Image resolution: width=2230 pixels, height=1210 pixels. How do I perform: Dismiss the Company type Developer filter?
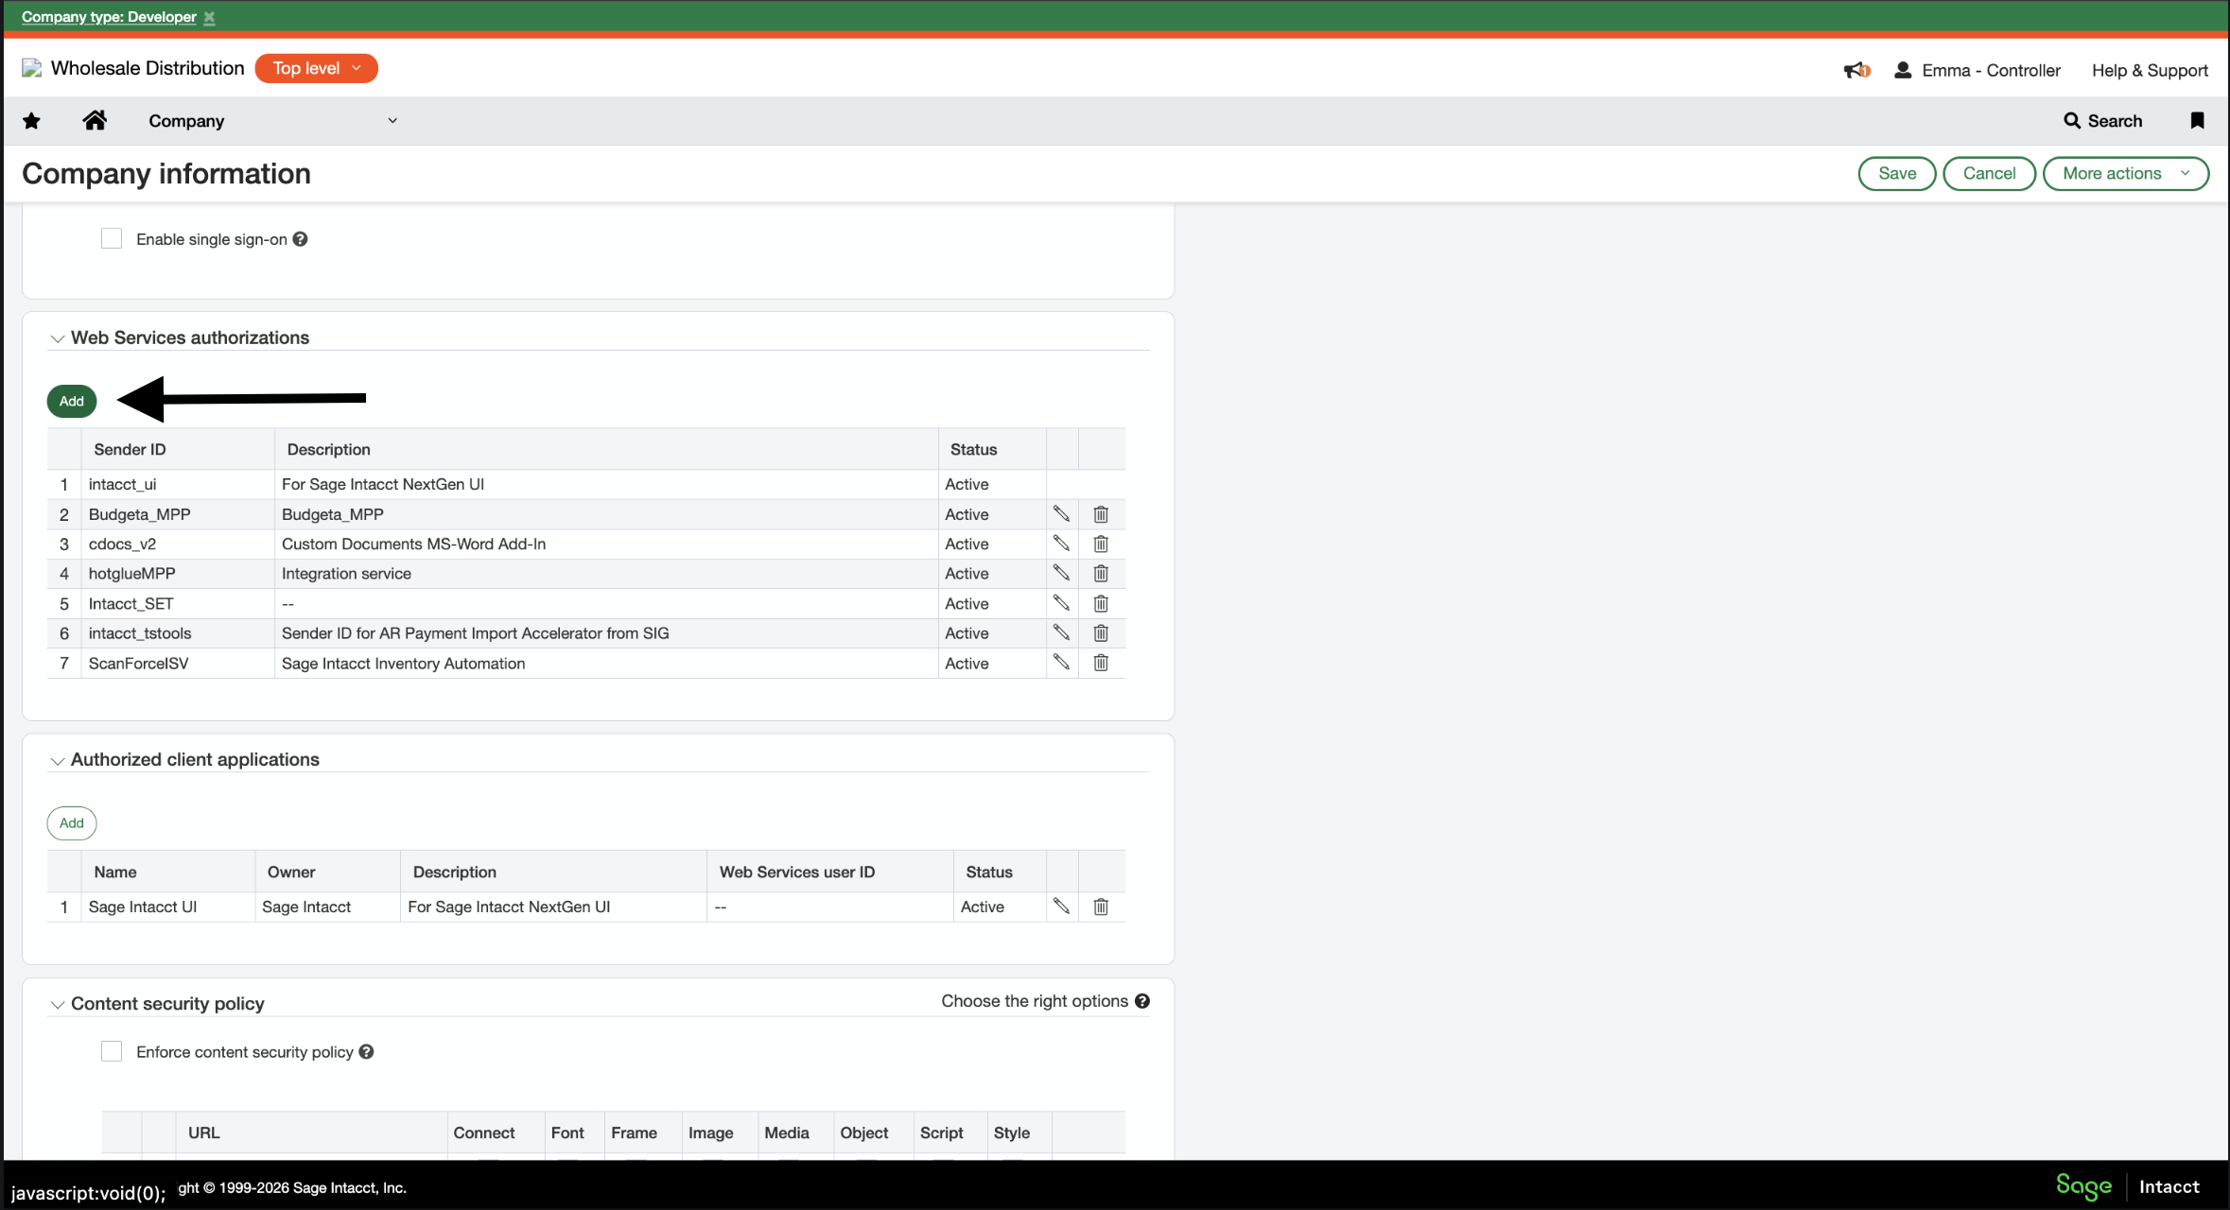point(209,17)
